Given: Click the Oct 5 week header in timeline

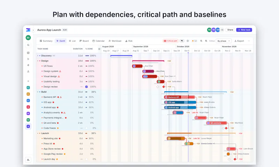Looking at the screenshot, I should click(187, 51).
